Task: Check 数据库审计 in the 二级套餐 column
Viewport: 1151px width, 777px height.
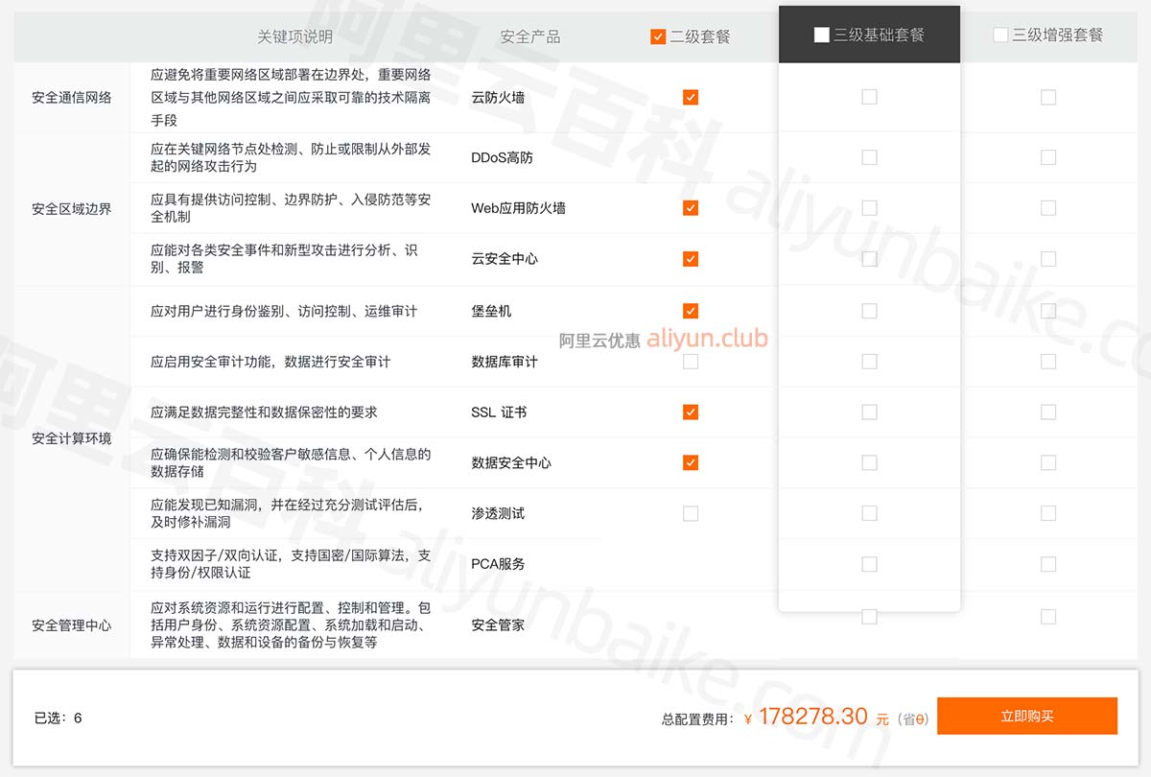Action: coord(691,362)
